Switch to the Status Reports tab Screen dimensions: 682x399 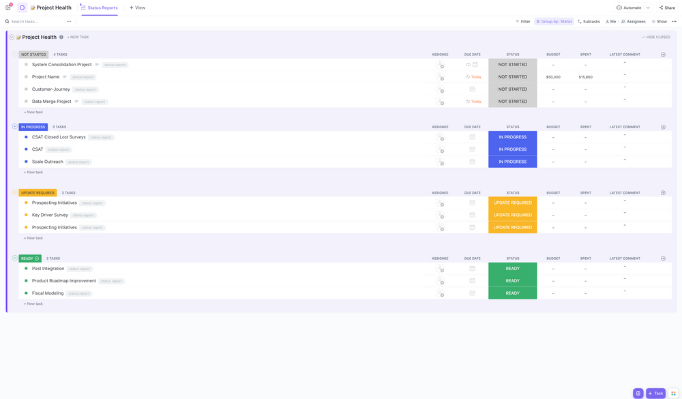coord(100,8)
